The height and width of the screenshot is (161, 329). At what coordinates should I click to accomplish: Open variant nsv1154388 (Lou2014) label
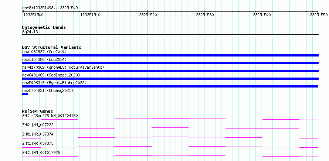click(44, 59)
